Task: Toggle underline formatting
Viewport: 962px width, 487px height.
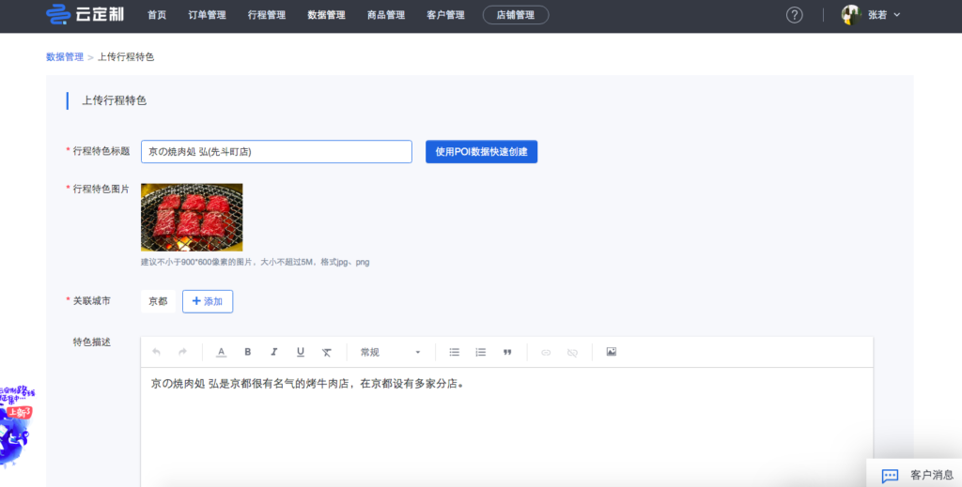Action: [300, 352]
